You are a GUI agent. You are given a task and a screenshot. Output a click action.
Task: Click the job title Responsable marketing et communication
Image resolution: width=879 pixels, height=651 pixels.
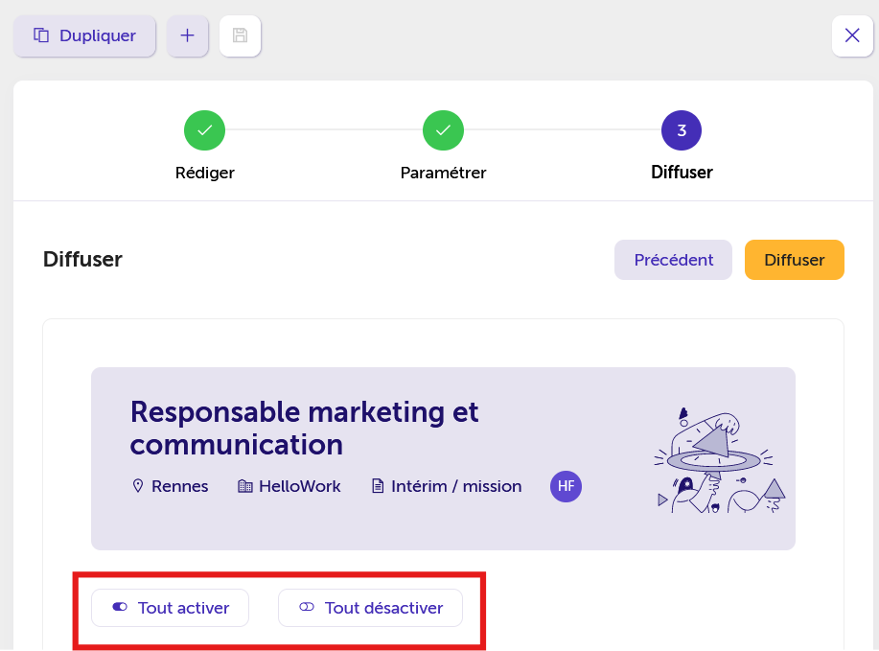tap(304, 429)
